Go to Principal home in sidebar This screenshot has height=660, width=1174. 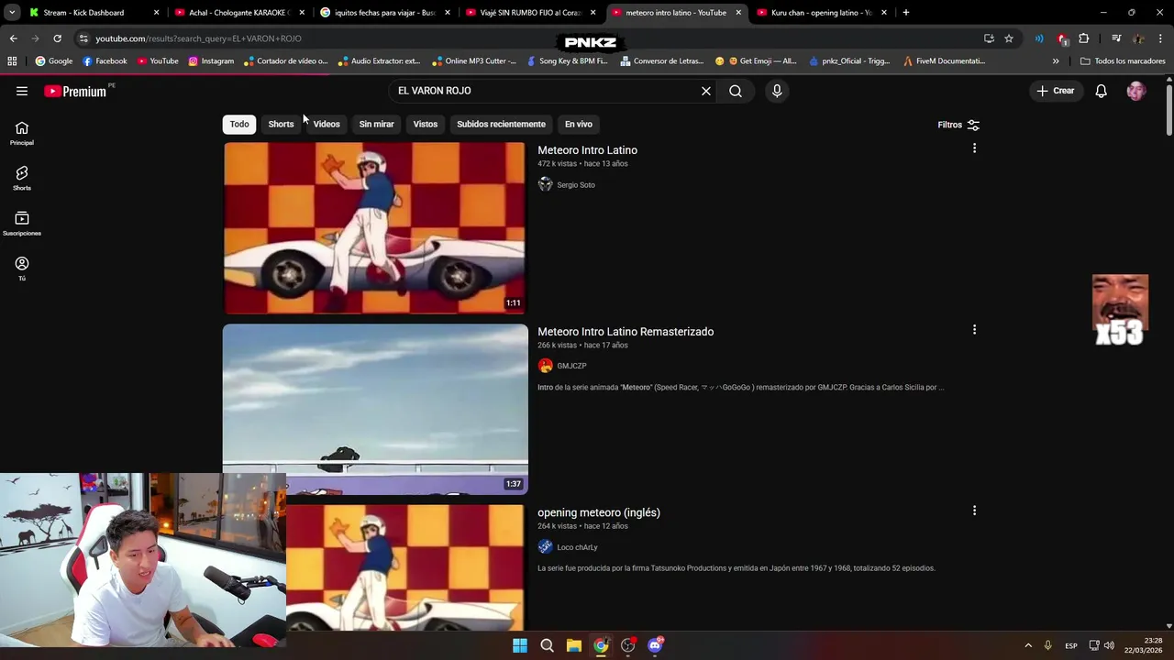[22, 134]
